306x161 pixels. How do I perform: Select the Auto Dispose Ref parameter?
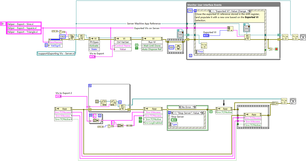click(x=152, y=49)
